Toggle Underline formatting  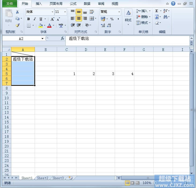(41, 19)
